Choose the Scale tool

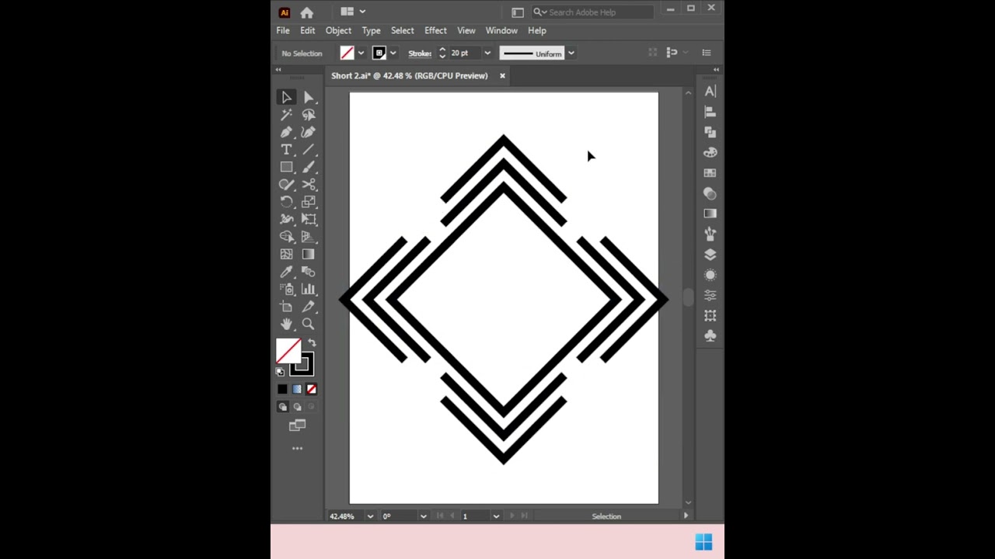point(309,202)
